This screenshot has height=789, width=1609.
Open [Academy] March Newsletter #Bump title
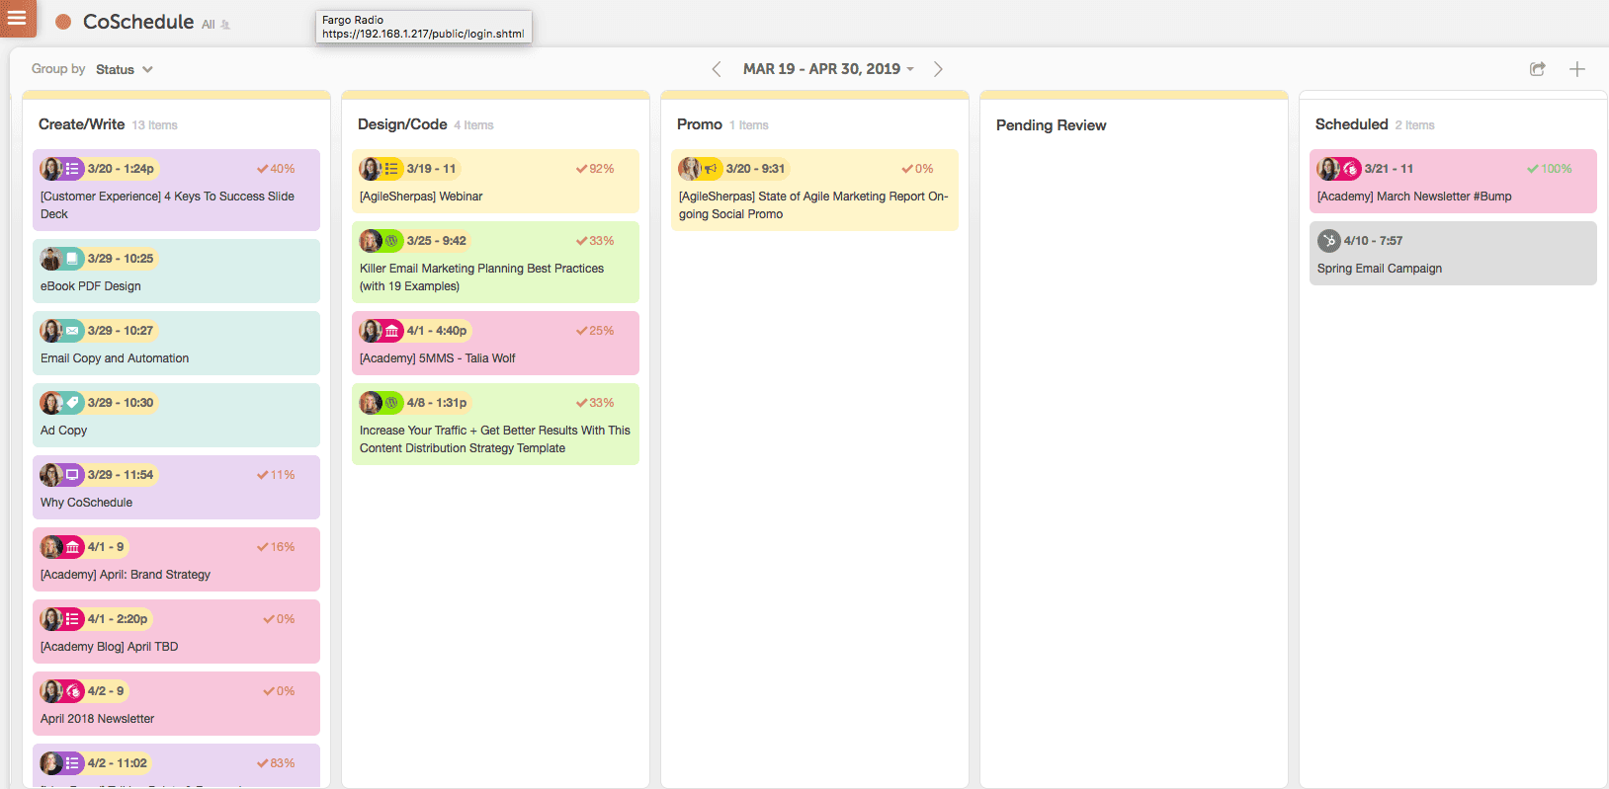[x=1414, y=197]
